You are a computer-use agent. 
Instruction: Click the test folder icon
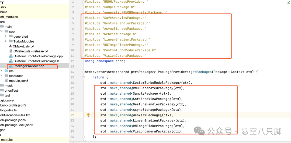point(2,95)
